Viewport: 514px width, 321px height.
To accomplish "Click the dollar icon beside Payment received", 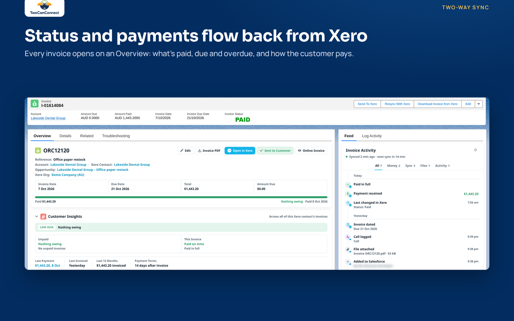I will (348, 194).
